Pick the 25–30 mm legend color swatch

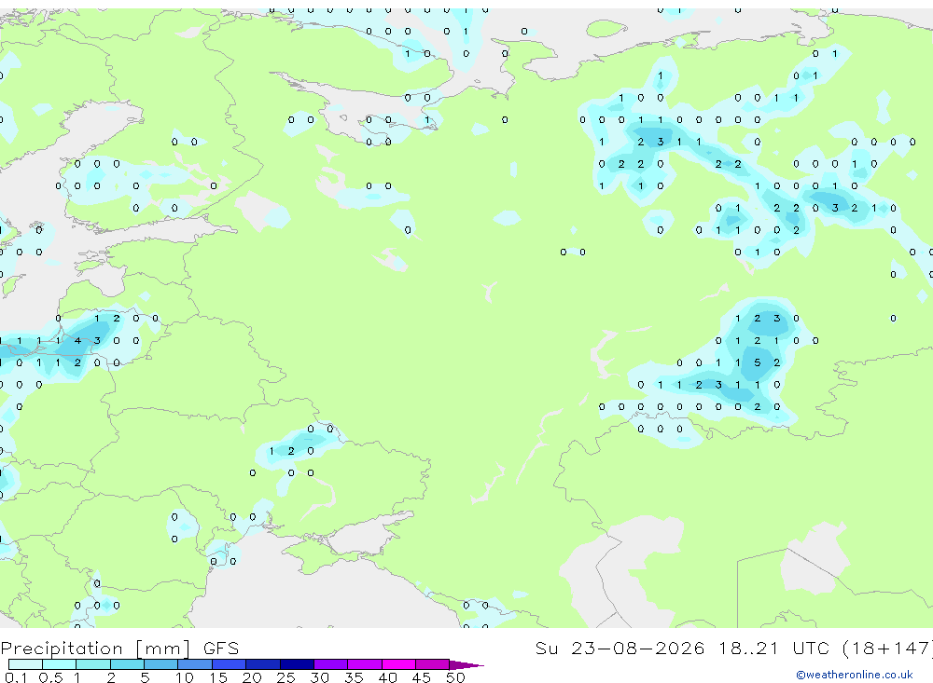(297, 664)
